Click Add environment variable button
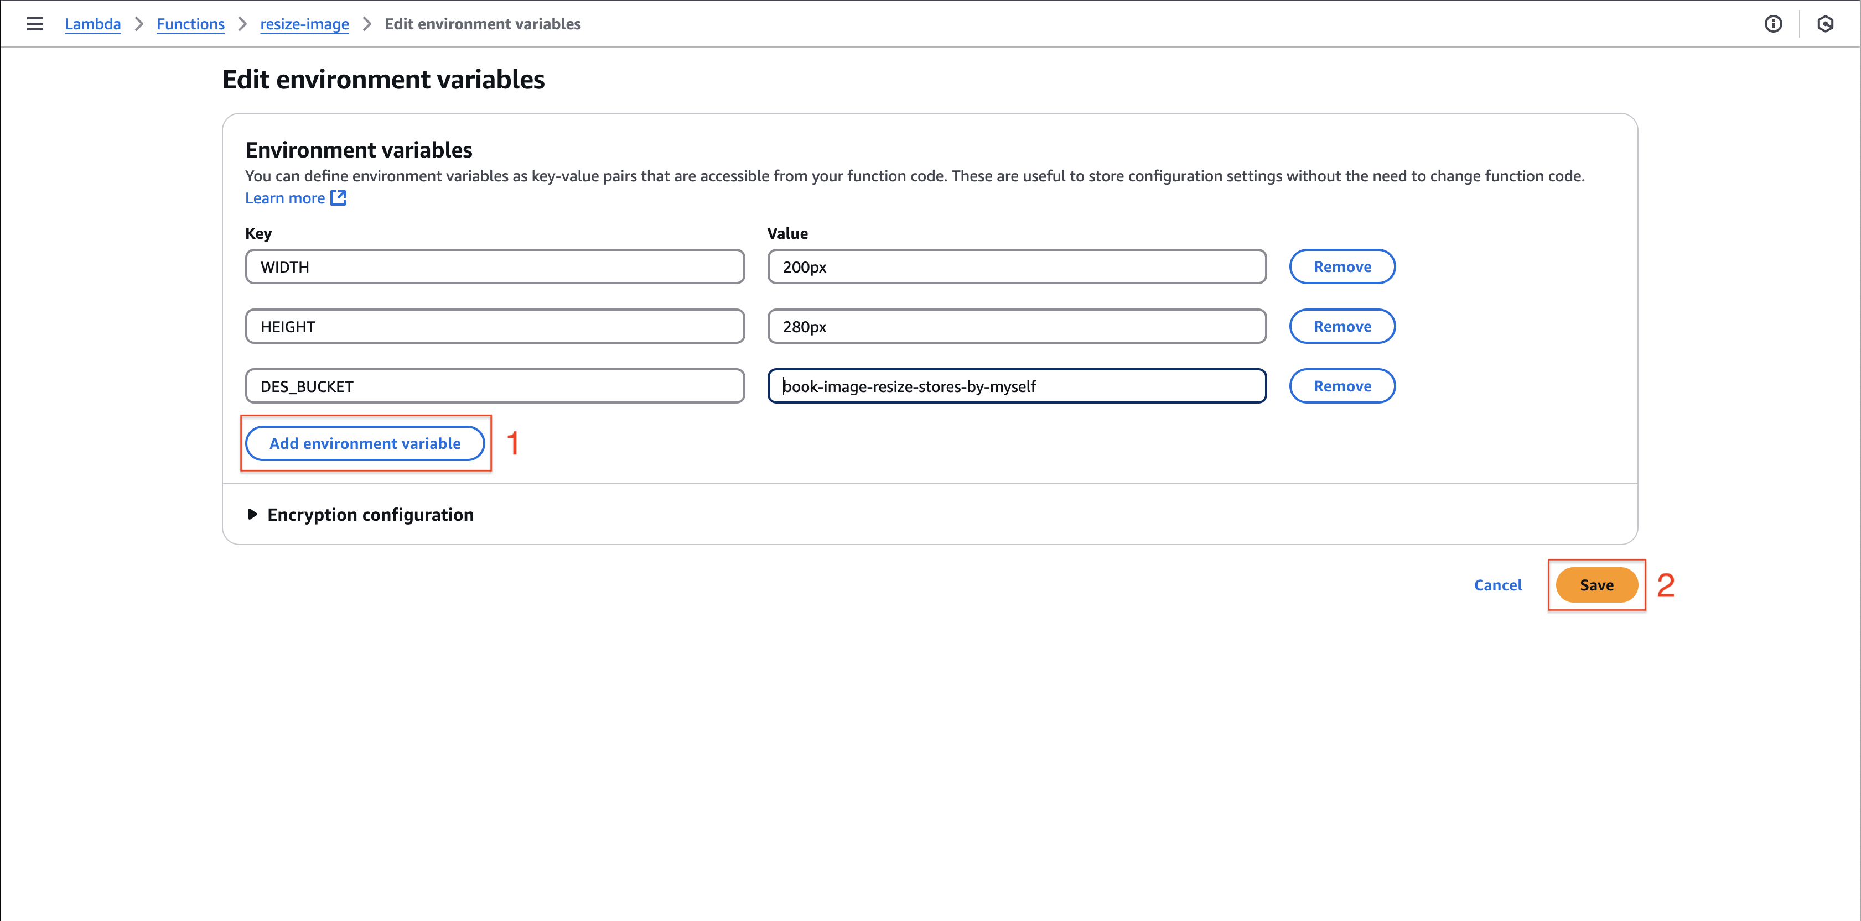Viewport: 1861px width, 921px height. (364, 443)
